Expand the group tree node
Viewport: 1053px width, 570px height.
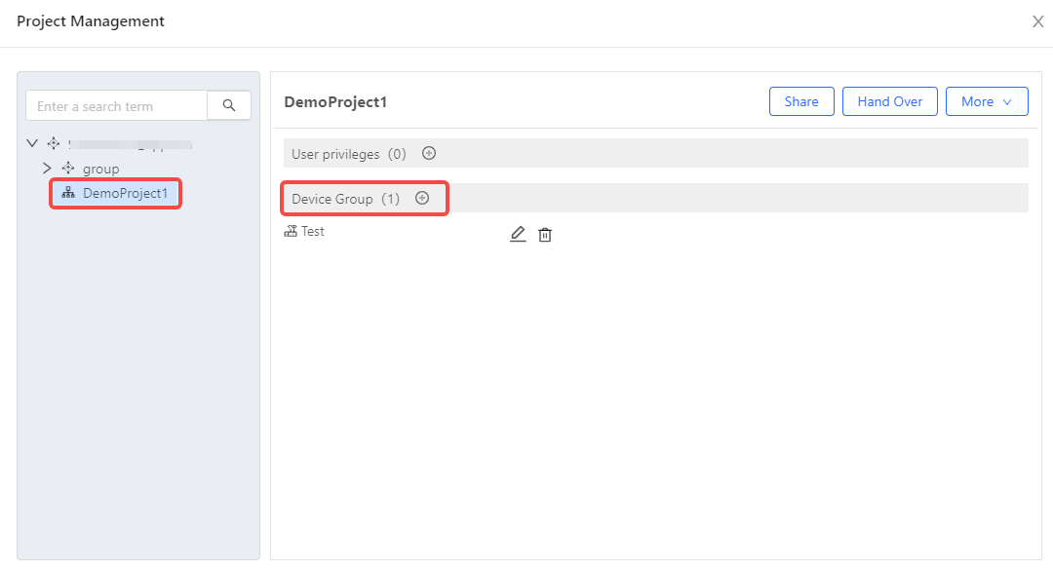coord(47,169)
